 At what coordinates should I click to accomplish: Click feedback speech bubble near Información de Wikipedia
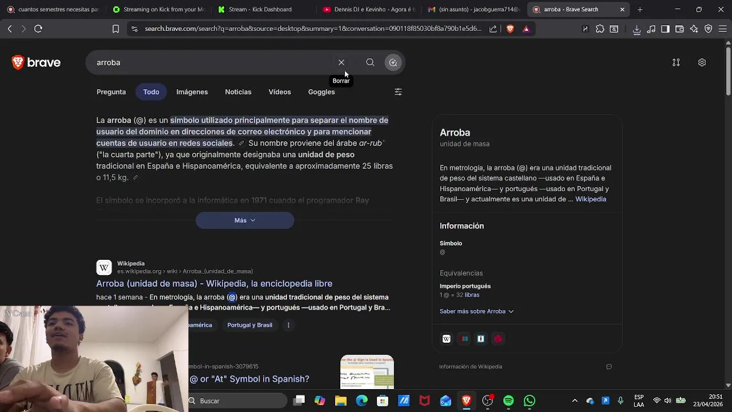coord(609,367)
